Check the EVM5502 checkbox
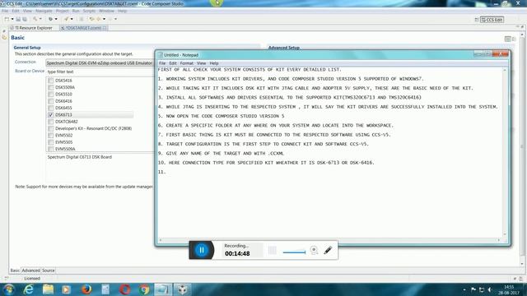 tap(51, 135)
